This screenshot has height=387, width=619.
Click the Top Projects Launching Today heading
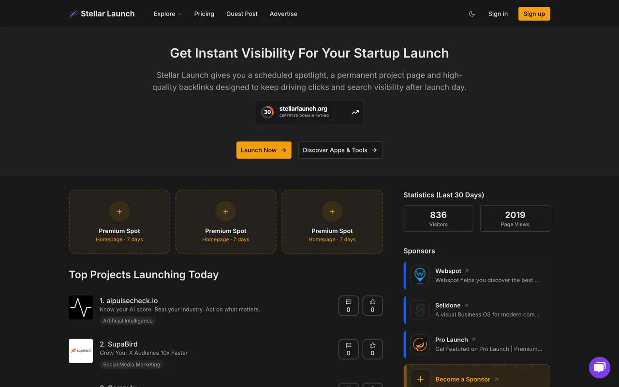click(x=144, y=275)
